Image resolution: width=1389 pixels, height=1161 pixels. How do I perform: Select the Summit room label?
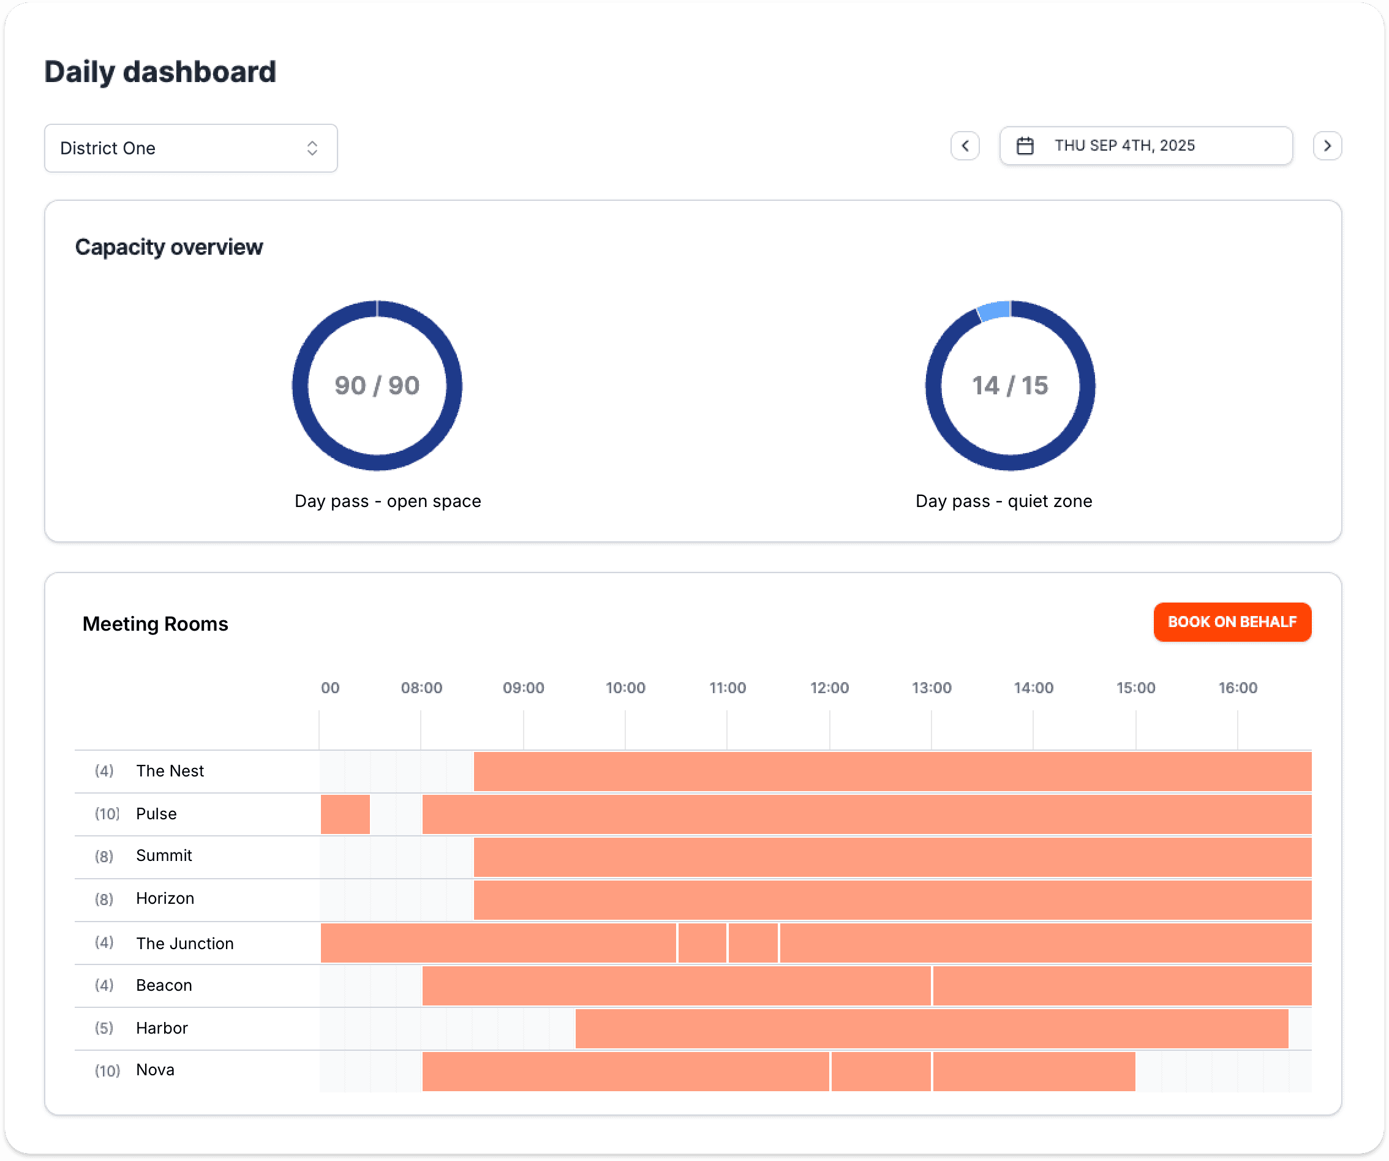coord(164,855)
